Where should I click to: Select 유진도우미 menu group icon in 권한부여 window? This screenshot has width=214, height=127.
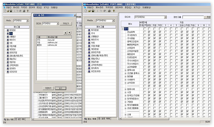tap(89, 71)
